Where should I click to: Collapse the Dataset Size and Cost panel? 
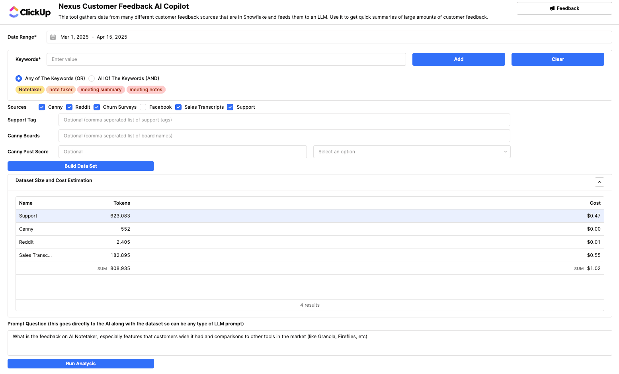(599, 182)
